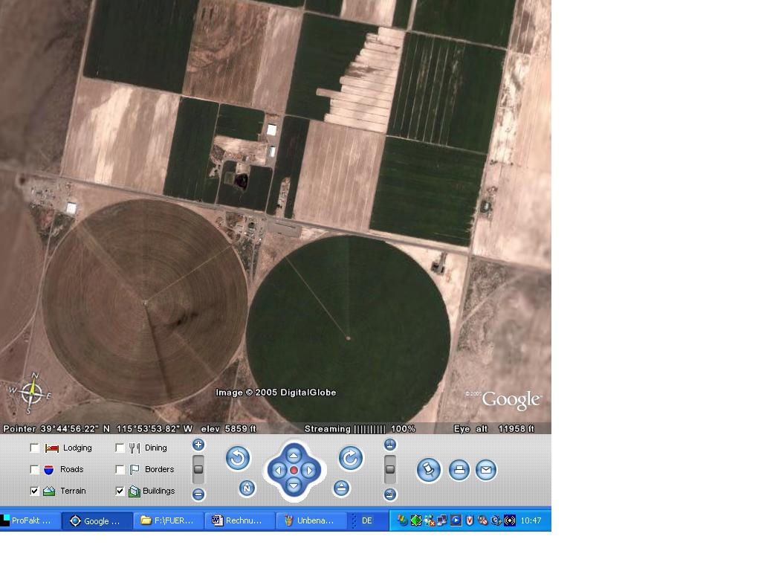The width and height of the screenshot is (761, 571).
Task: Rotate the view counterclockwise
Action: (238, 458)
